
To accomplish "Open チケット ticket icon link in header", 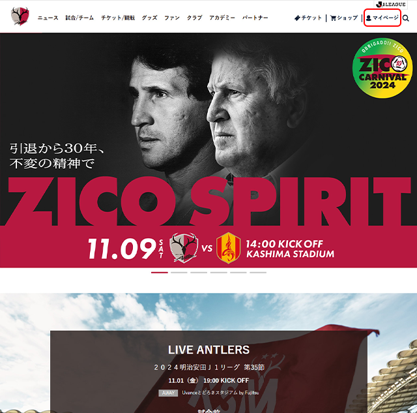I will coord(308,18).
